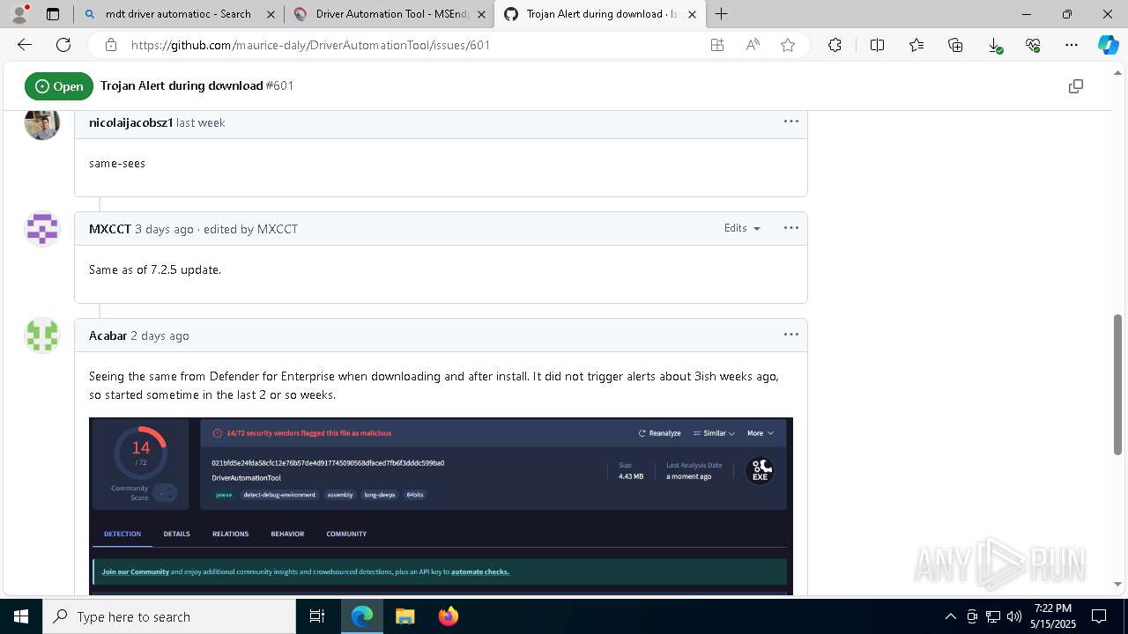Click MXCCT identicon avatar
The width and height of the screenshot is (1128, 634).
[x=42, y=229]
